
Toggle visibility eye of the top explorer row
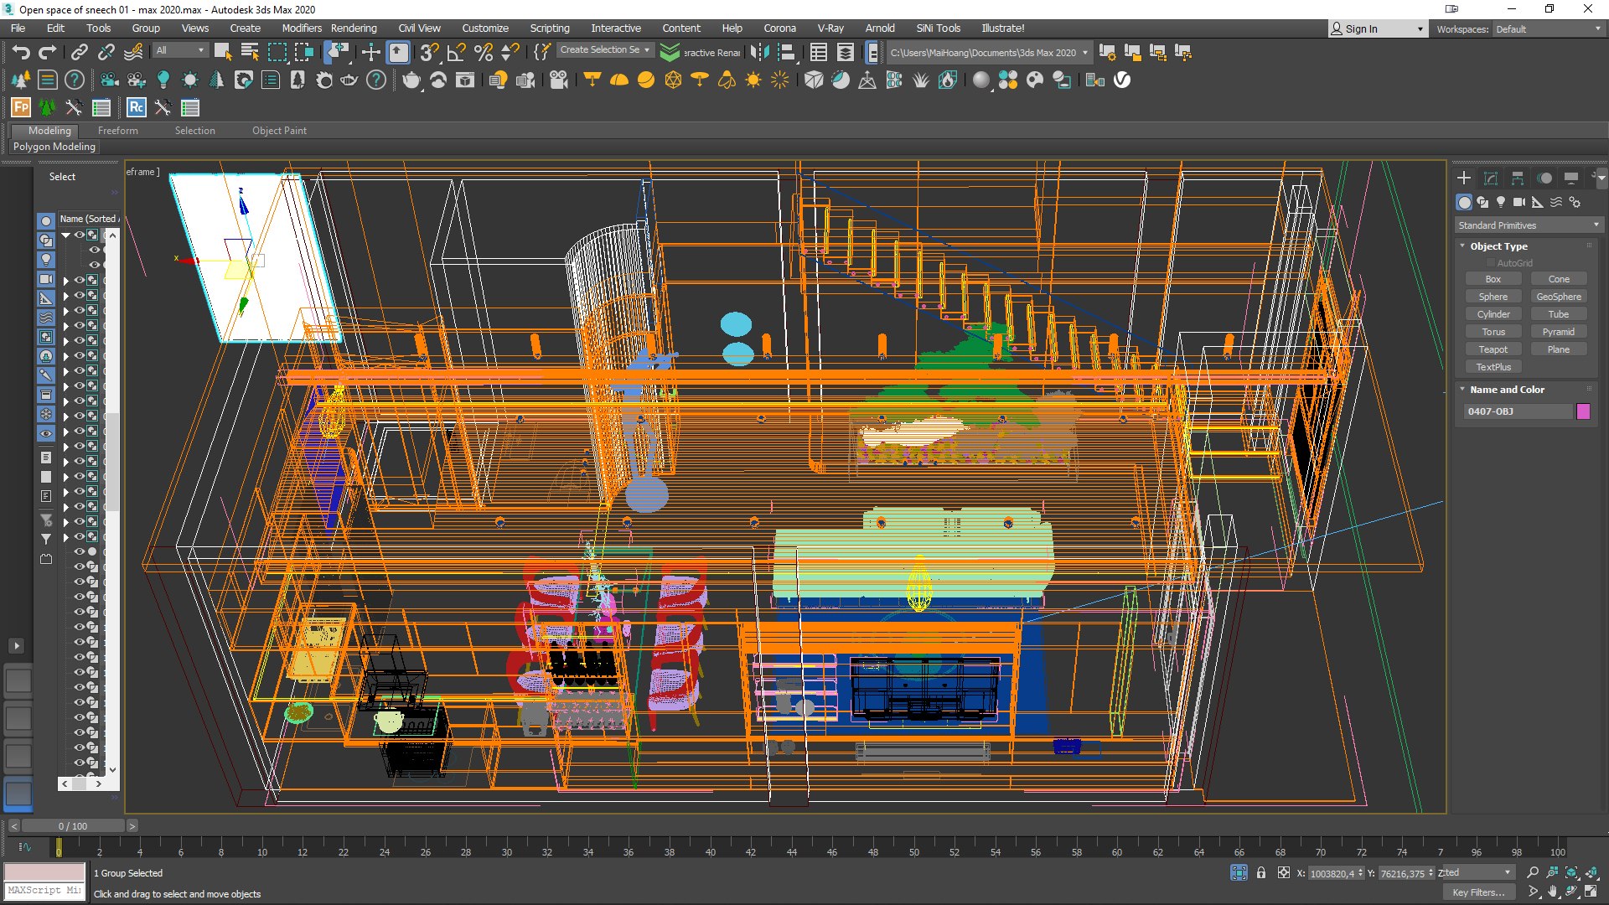click(x=80, y=235)
